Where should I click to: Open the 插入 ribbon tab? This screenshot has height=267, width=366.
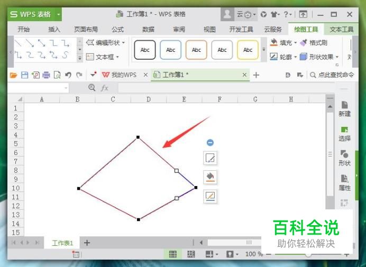tap(54, 30)
